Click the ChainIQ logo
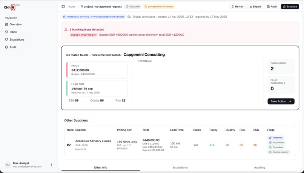The height and width of the screenshot is (173, 304). (12, 7)
